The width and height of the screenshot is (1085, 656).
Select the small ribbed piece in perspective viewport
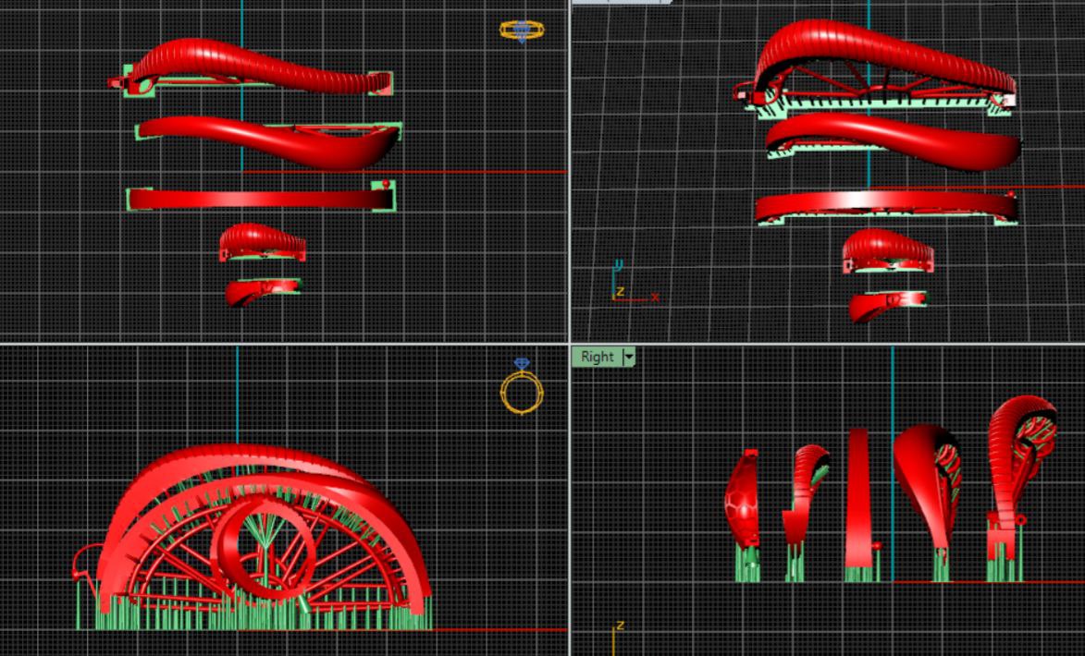[888, 250]
